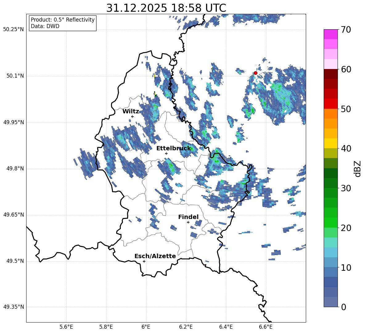Click the Findel station cross marker
This screenshot has width=365, height=333.
(x=188, y=222)
